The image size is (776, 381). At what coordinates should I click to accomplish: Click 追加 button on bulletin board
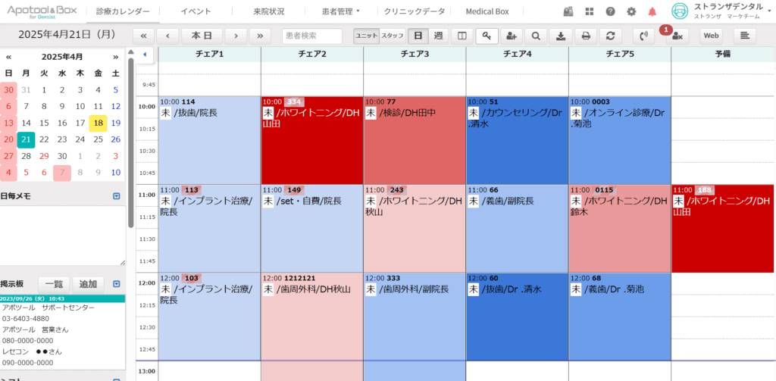(x=89, y=284)
